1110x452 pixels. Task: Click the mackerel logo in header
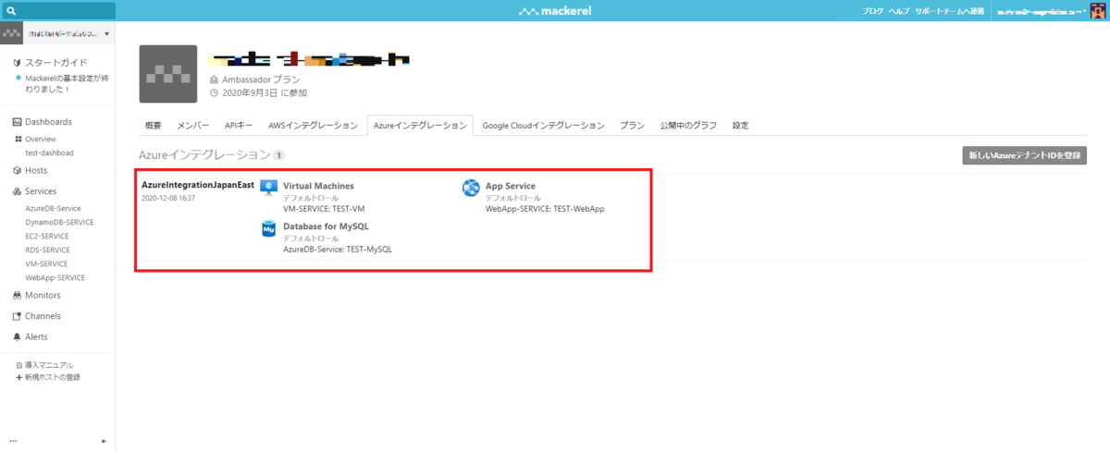point(554,11)
